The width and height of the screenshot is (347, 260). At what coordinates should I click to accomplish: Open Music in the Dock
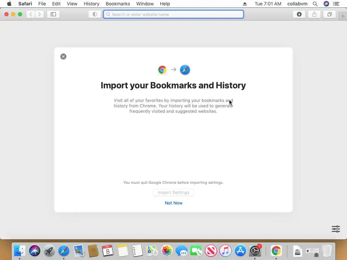225,251
